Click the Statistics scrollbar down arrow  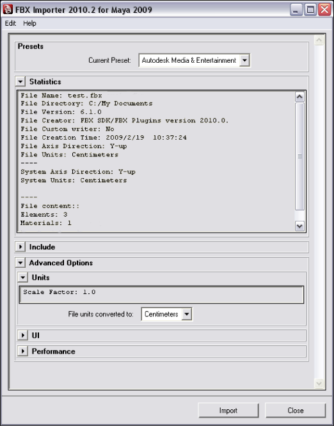(x=299, y=226)
